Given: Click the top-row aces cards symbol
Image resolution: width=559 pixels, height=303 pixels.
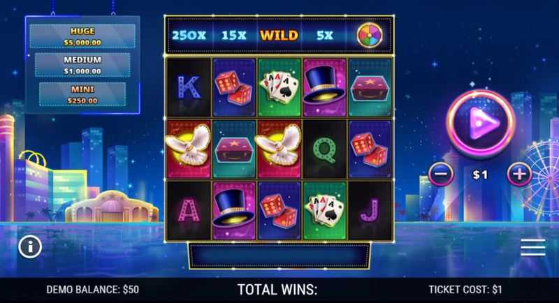Looking at the screenshot, I should 279,87.
